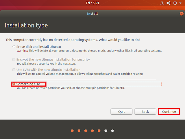The image size is (185, 139).
Task: Enable "Use LVM with the new Ubuntu installation"
Action: pyautogui.click(x=14, y=70)
